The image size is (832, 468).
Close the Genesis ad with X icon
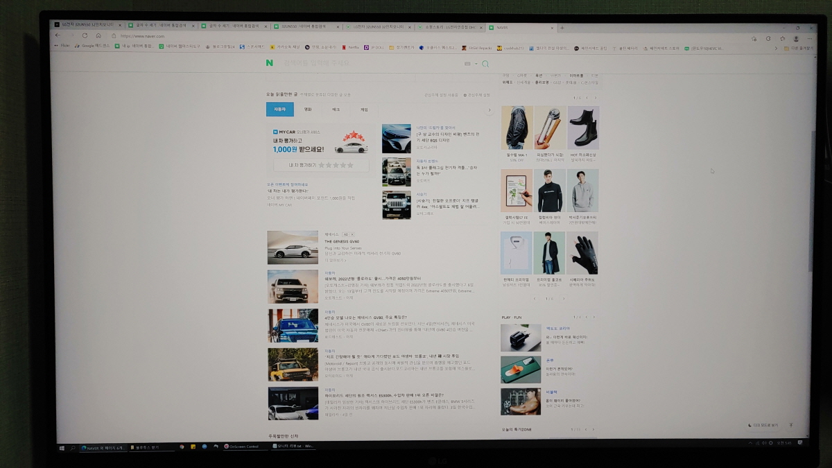coord(352,235)
